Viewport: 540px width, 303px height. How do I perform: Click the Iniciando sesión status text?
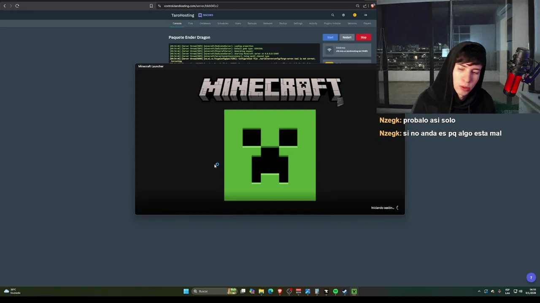click(382, 208)
